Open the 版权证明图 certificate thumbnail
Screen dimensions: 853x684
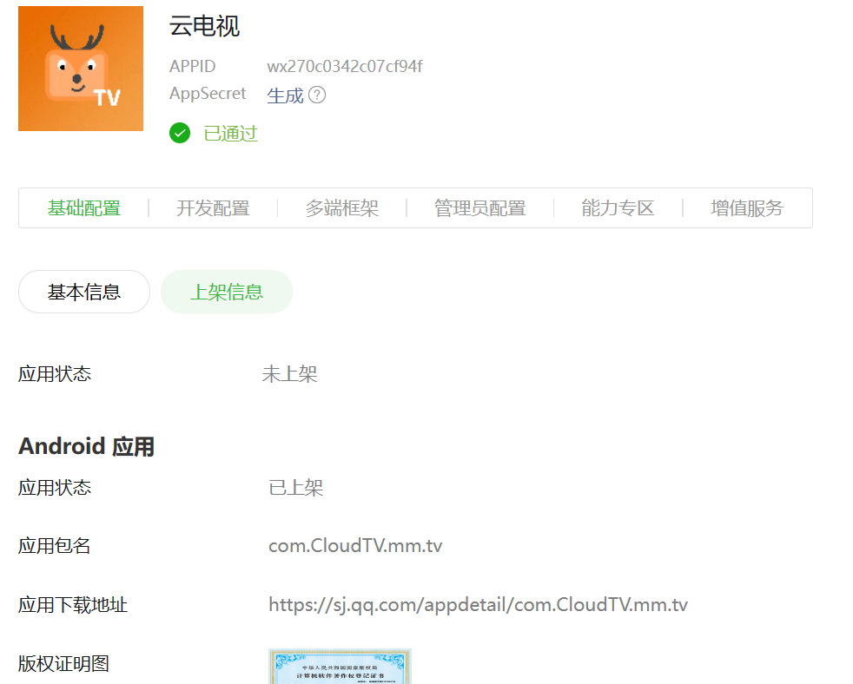(340, 667)
